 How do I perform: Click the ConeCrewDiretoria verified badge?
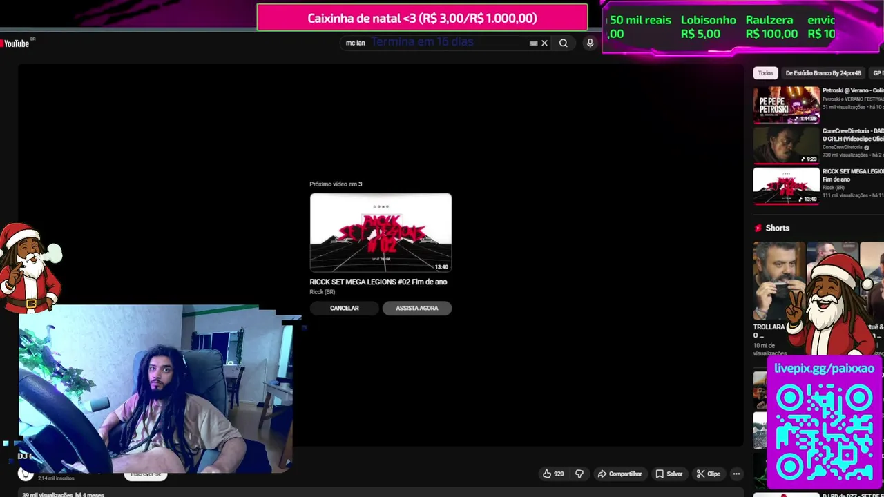coord(867,147)
